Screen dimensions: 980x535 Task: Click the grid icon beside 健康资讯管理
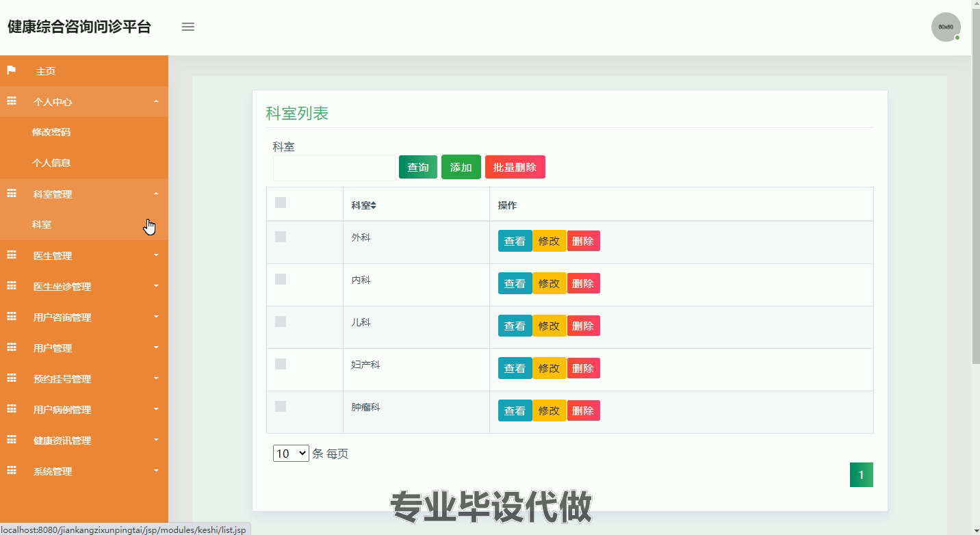12,440
